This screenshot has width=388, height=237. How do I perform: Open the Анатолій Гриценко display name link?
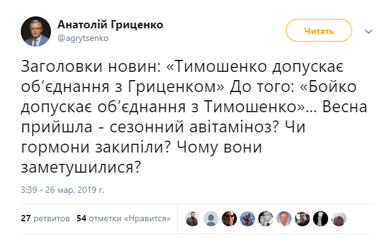(110, 25)
